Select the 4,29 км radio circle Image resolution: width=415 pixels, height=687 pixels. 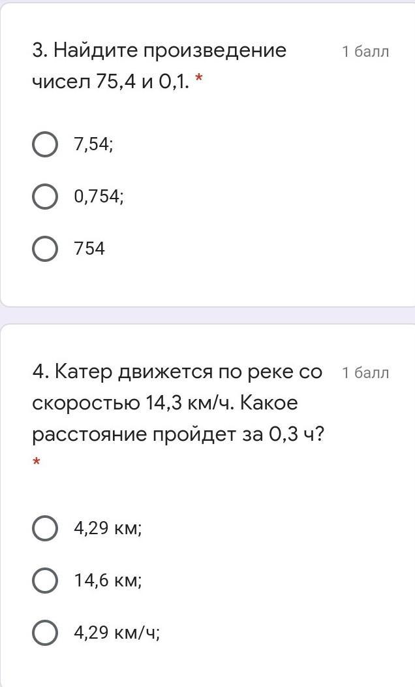(44, 528)
